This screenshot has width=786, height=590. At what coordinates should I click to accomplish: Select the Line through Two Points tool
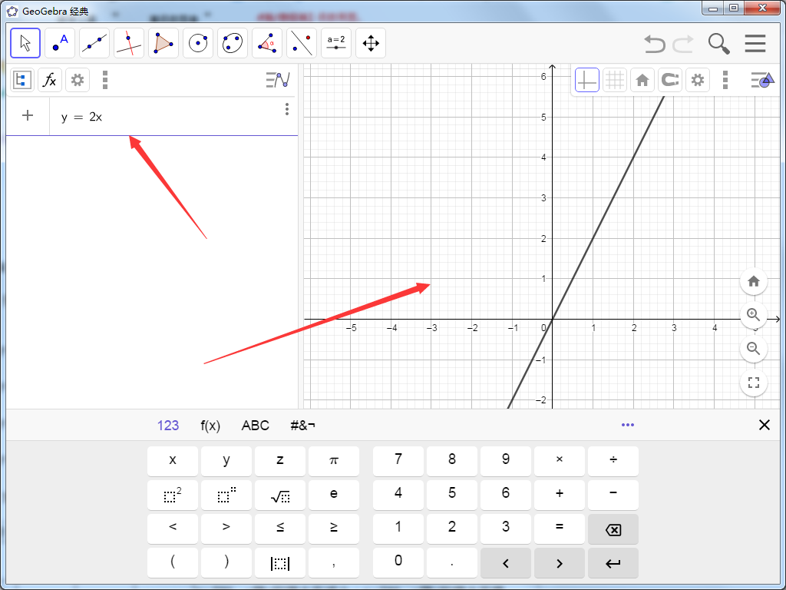[94, 43]
